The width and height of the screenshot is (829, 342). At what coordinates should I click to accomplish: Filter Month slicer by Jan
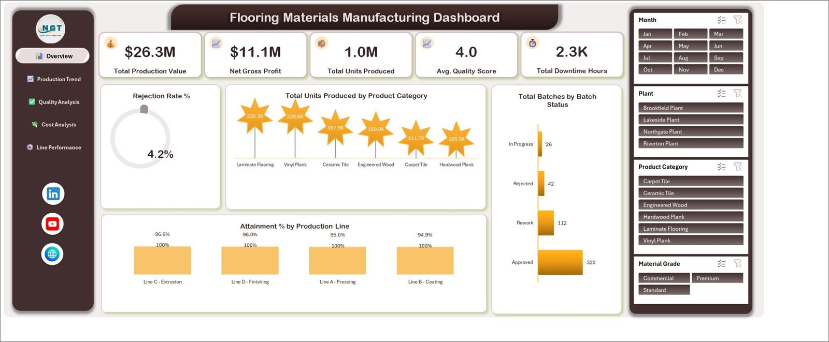click(x=655, y=34)
